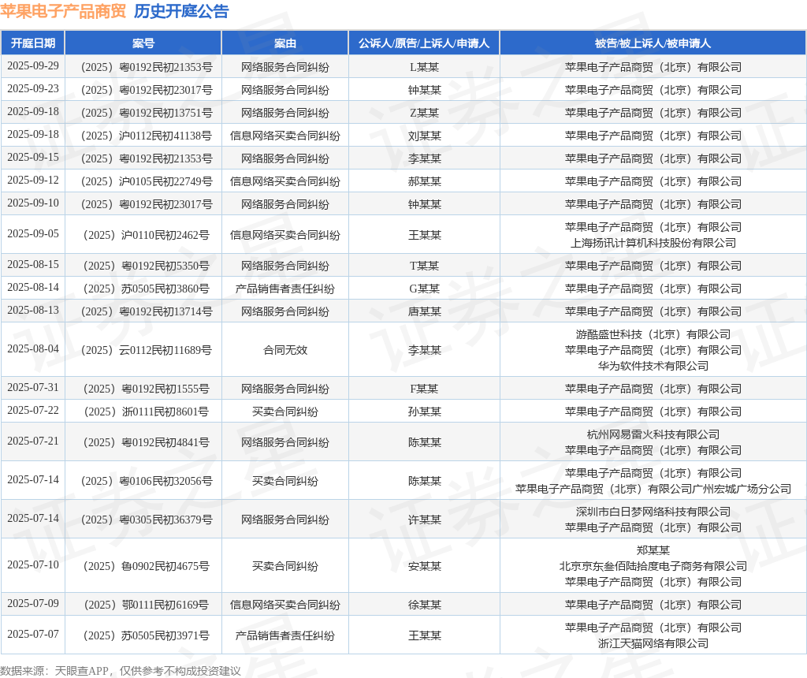Click the 案由 column header

(x=285, y=43)
